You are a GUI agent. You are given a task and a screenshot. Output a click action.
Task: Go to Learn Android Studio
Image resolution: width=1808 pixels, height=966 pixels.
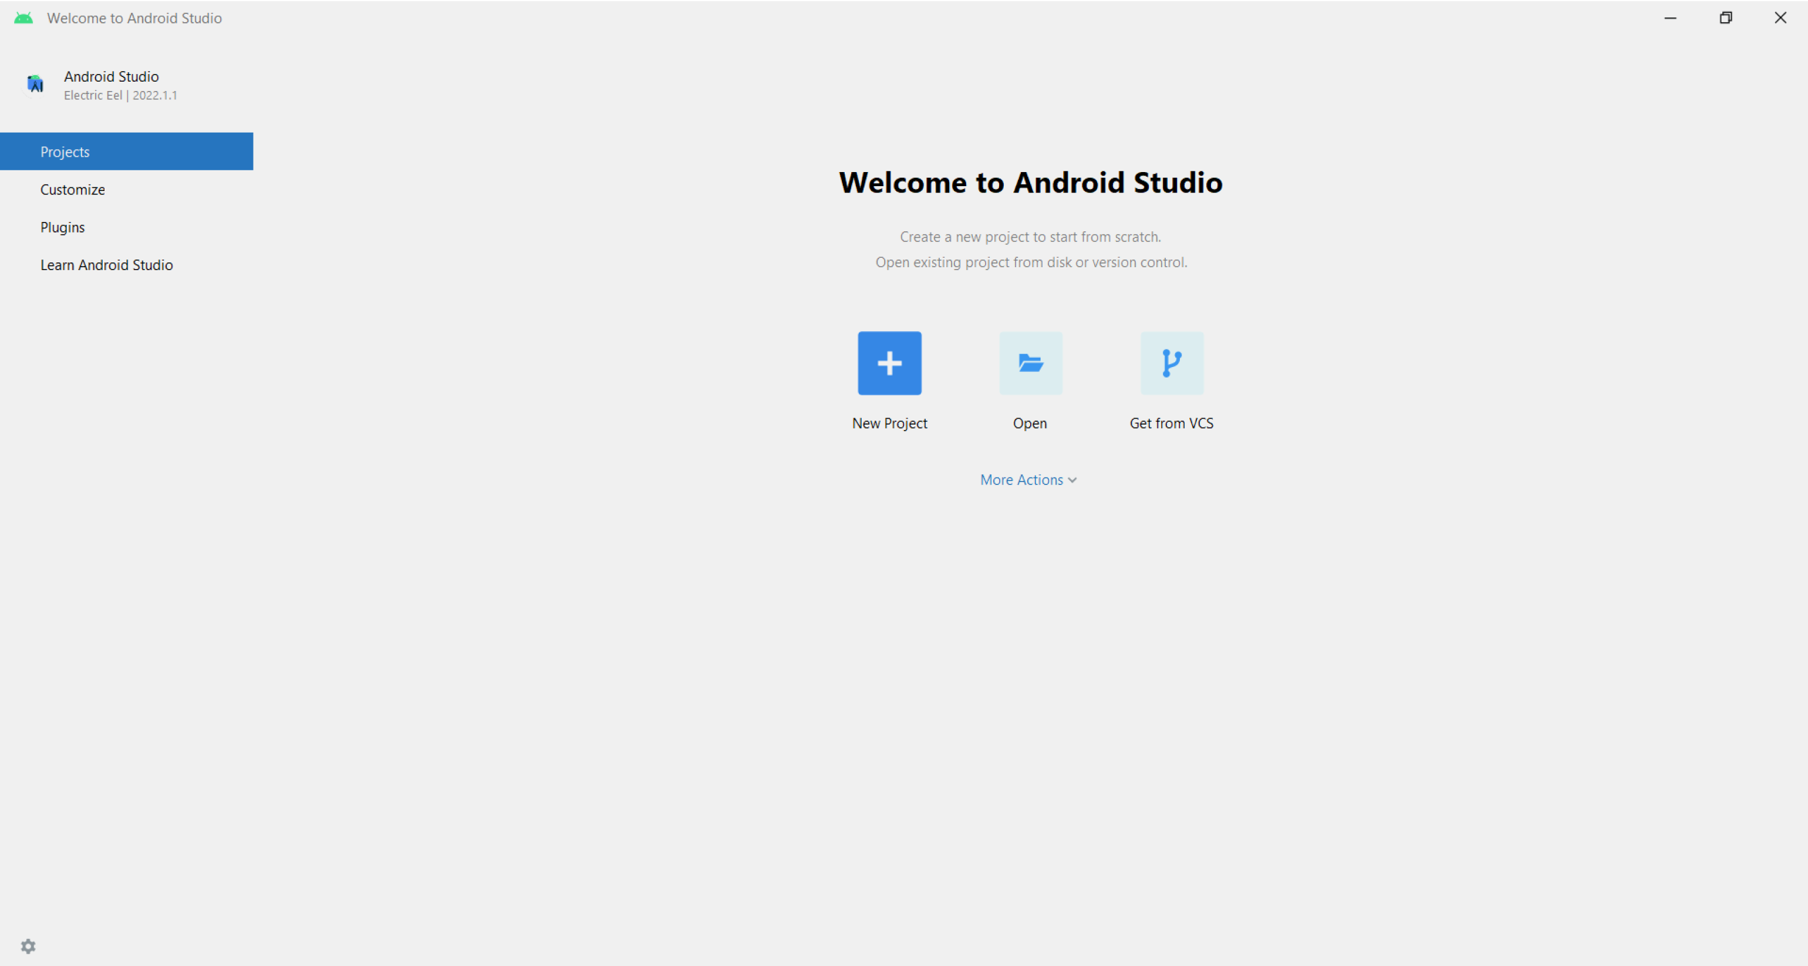107,265
